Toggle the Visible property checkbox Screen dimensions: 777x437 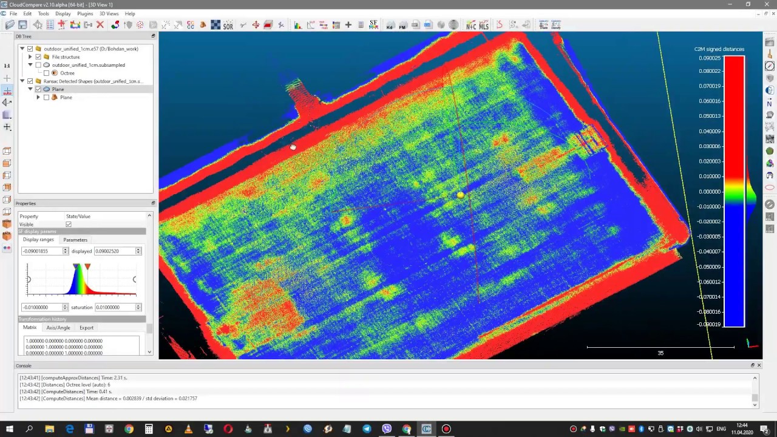click(x=69, y=225)
